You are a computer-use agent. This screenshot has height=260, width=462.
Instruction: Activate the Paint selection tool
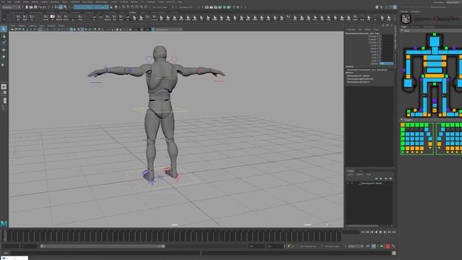click(4, 43)
